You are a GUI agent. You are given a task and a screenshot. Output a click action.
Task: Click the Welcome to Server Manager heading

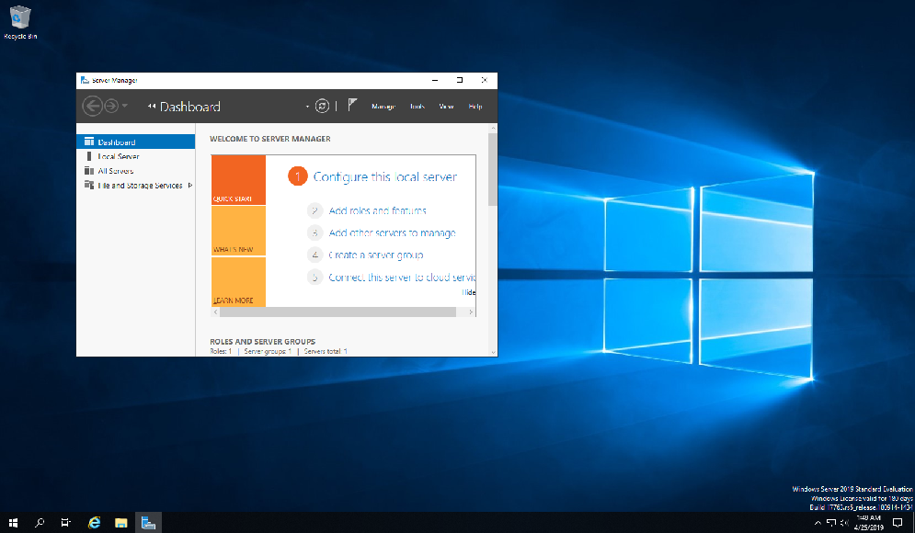(270, 139)
